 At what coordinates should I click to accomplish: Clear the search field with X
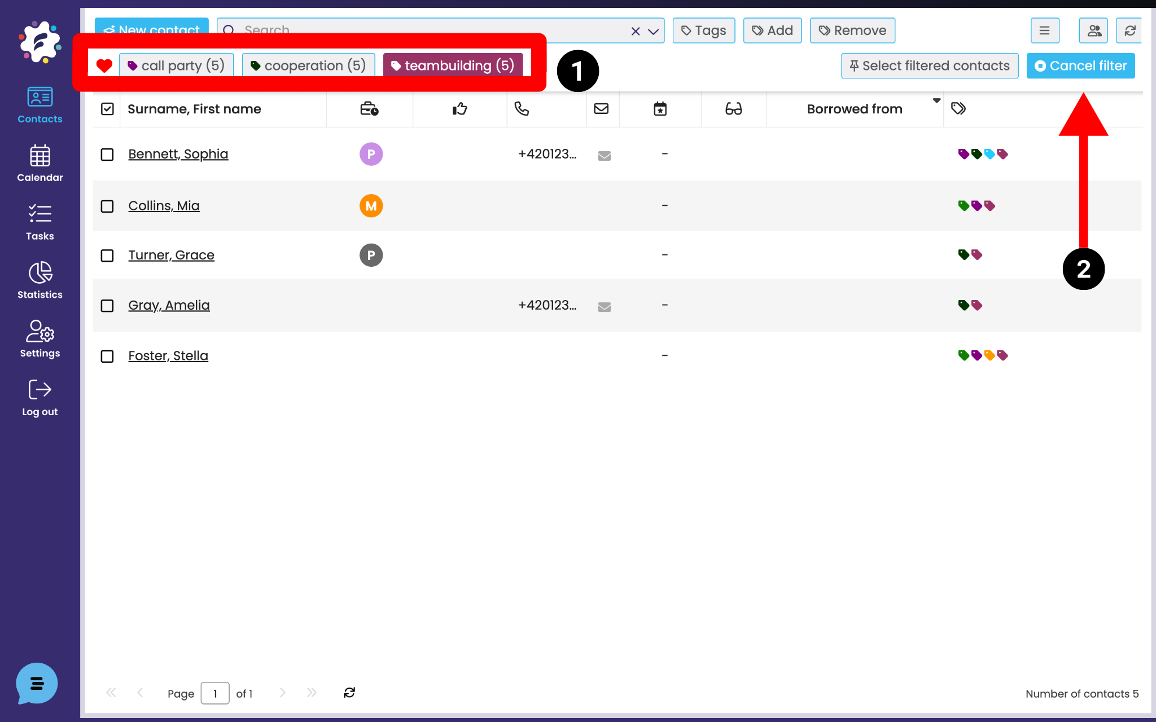636,31
